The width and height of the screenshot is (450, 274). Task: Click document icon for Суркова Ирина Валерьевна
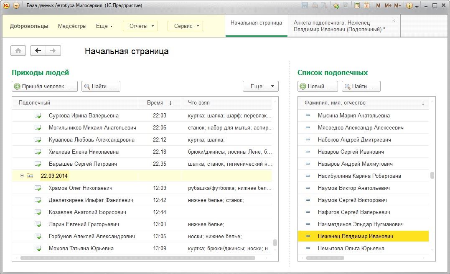coord(38,115)
